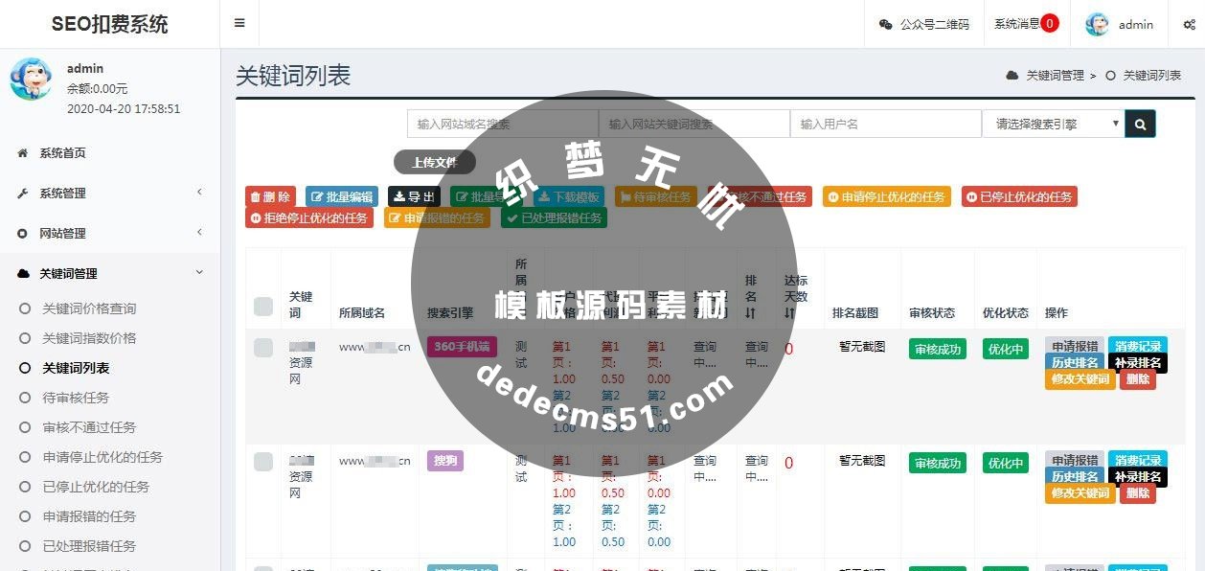The image size is (1205, 571).
Task: Check the first keyword row checkbox
Action: (x=262, y=348)
